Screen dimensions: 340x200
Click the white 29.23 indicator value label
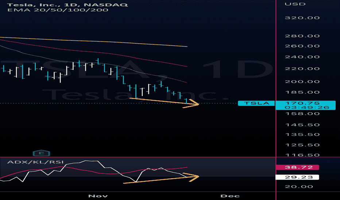(297, 177)
